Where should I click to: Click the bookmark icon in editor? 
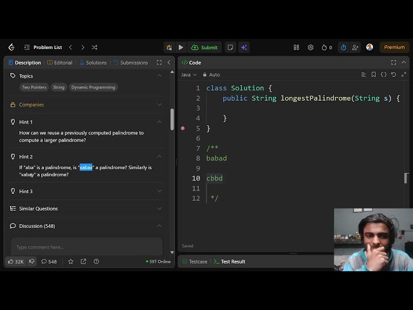click(374, 75)
